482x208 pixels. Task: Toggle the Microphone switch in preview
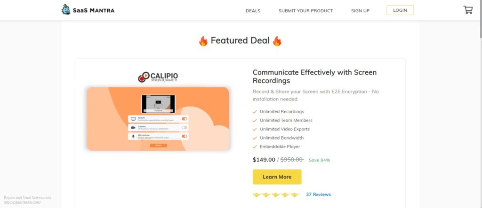[185, 136]
